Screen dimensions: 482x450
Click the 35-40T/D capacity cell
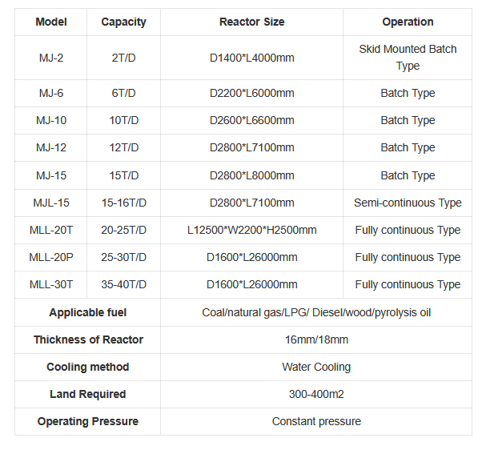point(124,284)
